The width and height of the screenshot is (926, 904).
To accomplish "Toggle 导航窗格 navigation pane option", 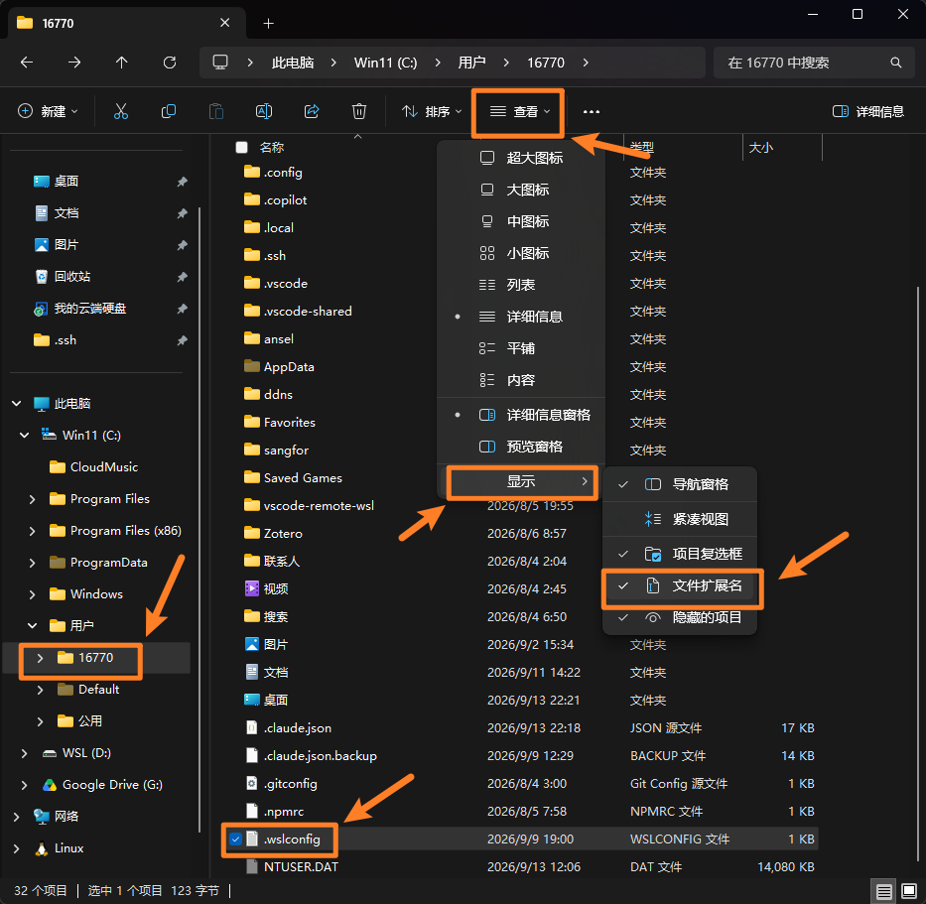I will click(680, 485).
